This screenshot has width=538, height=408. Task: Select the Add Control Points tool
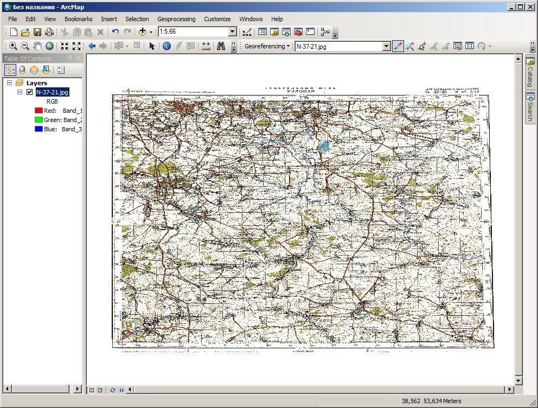coord(398,46)
